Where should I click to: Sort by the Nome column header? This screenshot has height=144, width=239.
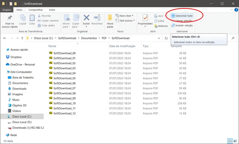(52, 46)
